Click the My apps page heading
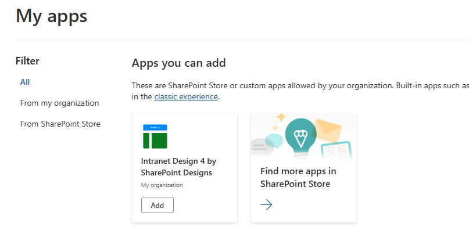Image resolution: width=469 pixels, height=241 pixels. pyautogui.click(x=52, y=16)
